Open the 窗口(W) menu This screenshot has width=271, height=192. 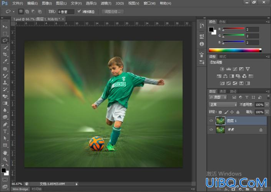[150, 3]
